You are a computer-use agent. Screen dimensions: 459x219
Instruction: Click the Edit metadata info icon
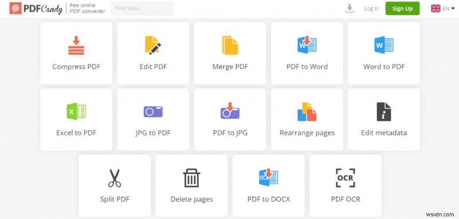click(x=384, y=112)
